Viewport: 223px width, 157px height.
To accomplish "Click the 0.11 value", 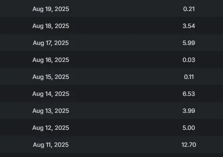I will [x=189, y=77].
